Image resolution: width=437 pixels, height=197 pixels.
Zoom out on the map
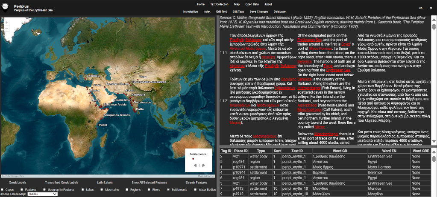[x=6, y=29]
